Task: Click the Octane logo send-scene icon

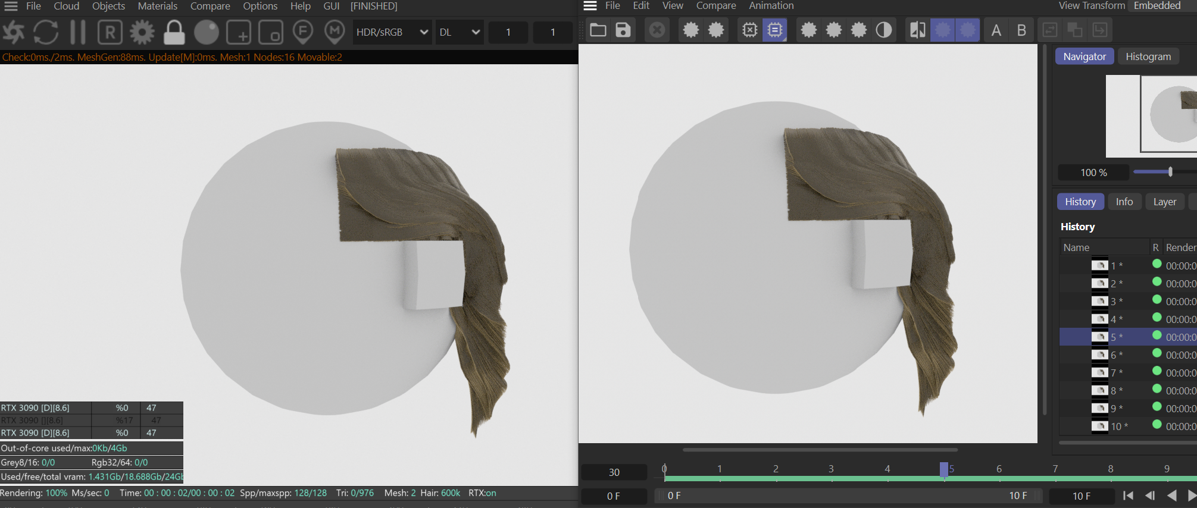Action: (13, 32)
